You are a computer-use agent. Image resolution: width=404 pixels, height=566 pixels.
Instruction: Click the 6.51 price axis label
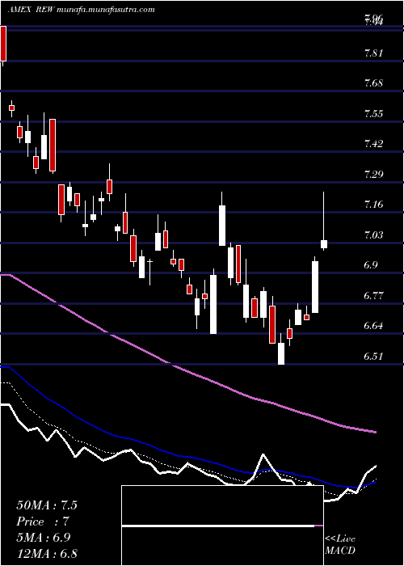373,357
